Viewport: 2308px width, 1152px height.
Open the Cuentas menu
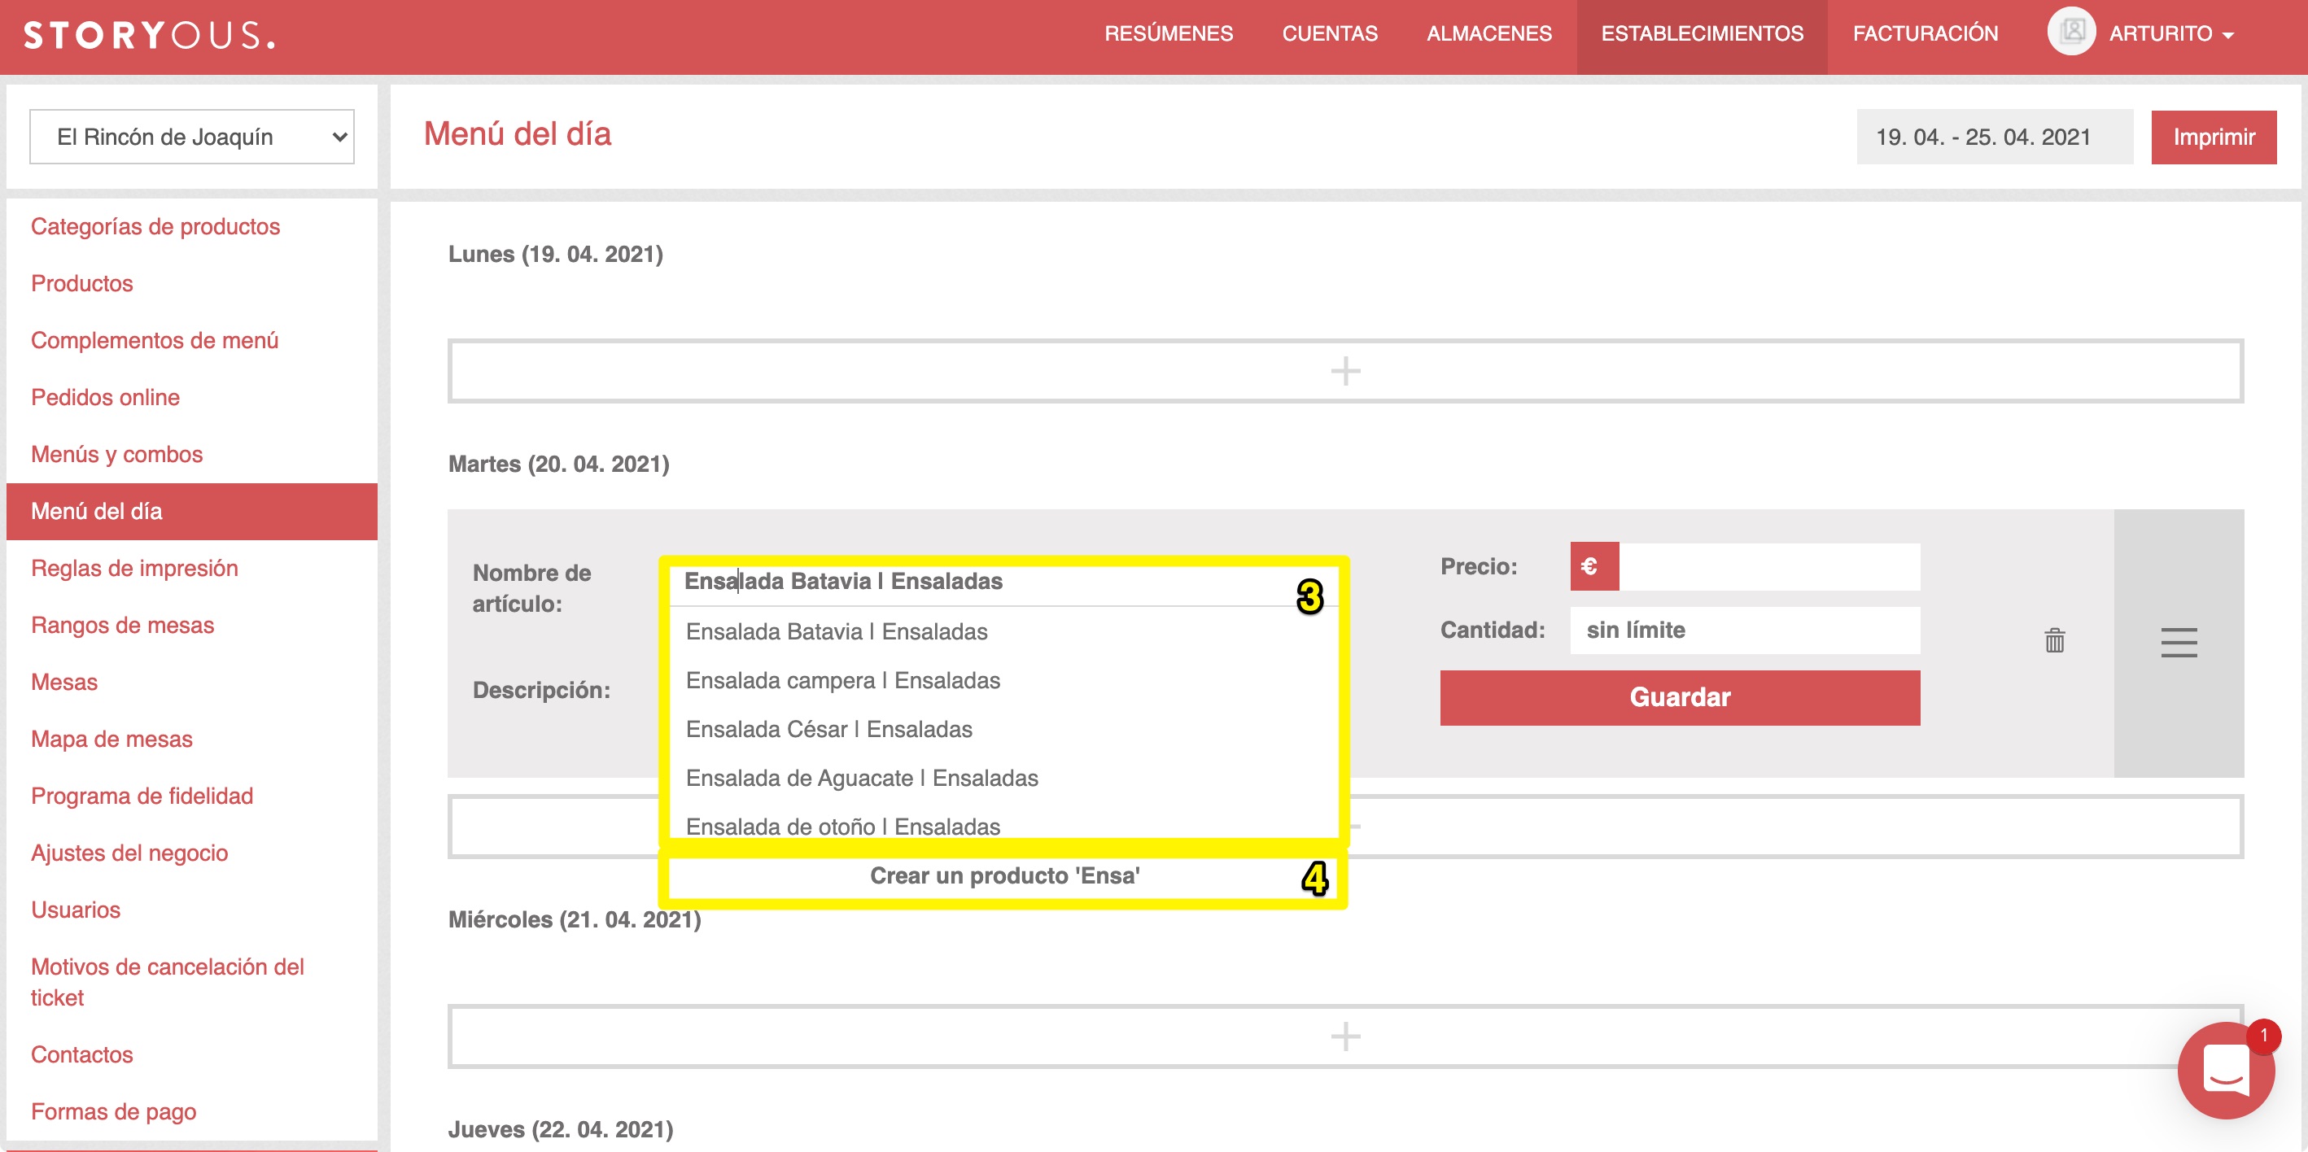click(1330, 34)
